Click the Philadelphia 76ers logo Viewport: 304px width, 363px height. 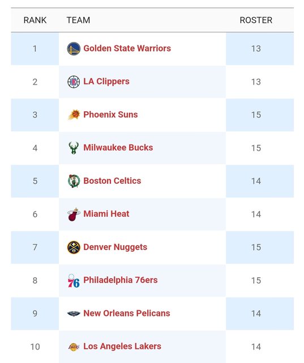[x=74, y=280]
